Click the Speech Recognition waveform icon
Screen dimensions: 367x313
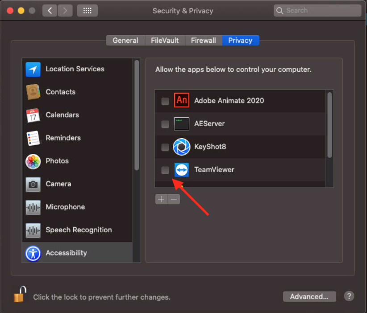coord(33,230)
